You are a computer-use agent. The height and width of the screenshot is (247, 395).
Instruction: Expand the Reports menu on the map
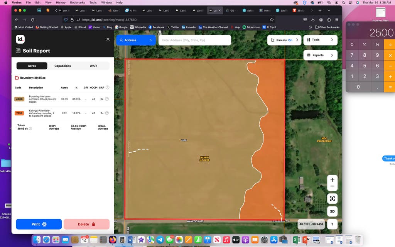coord(320,55)
